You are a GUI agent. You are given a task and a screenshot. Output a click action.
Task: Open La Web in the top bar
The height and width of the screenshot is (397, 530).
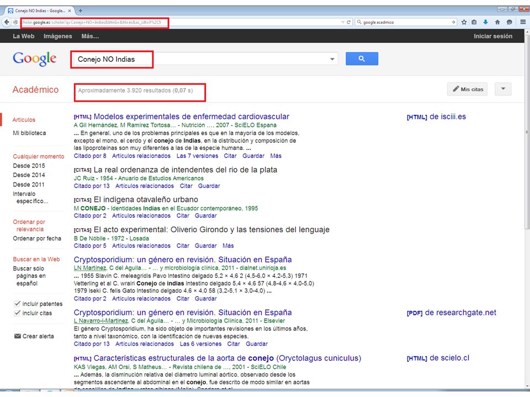[24, 36]
